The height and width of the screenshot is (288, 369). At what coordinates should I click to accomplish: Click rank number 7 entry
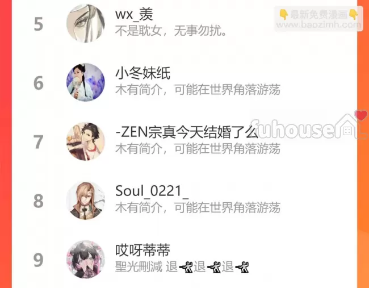pos(39,142)
